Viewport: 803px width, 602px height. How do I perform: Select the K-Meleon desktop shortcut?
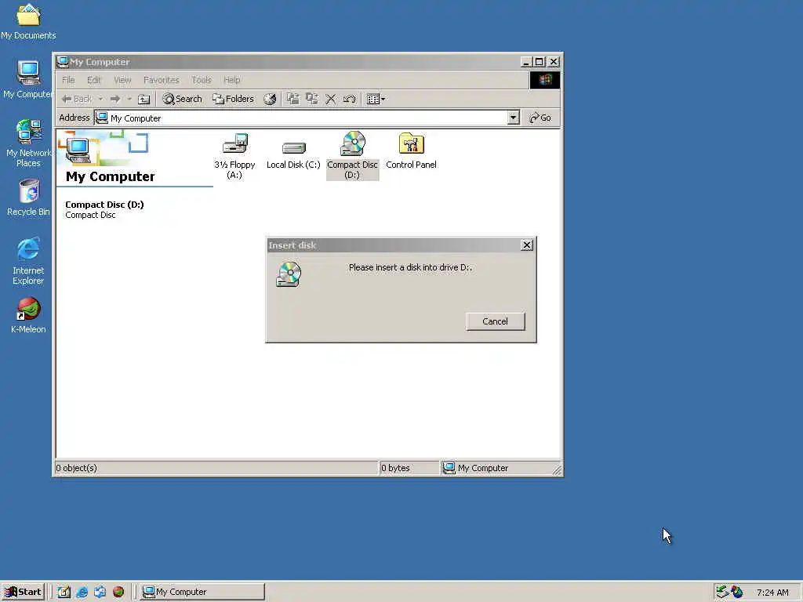tap(28, 315)
